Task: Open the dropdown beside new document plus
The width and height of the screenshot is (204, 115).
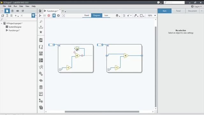Action: 65,11
